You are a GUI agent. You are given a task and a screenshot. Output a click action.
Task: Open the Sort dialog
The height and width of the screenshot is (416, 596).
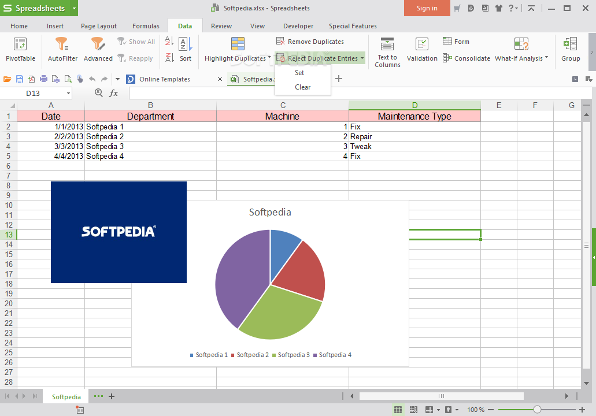click(x=186, y=49)
